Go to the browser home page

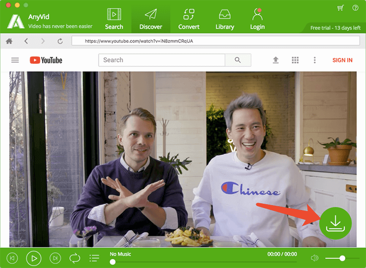(x=9, y=41)
